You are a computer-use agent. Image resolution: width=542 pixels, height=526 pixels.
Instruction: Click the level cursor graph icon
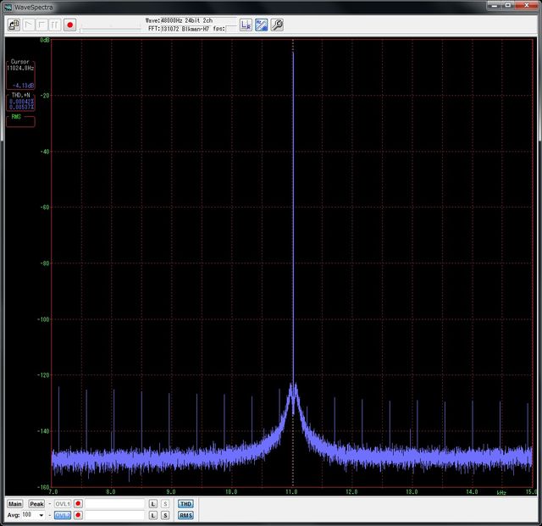pos(246,25)
